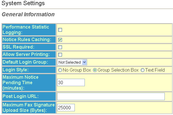Choose the Group Selection Box radio option
Screen dimensions: 173x115
pos(95,70)
